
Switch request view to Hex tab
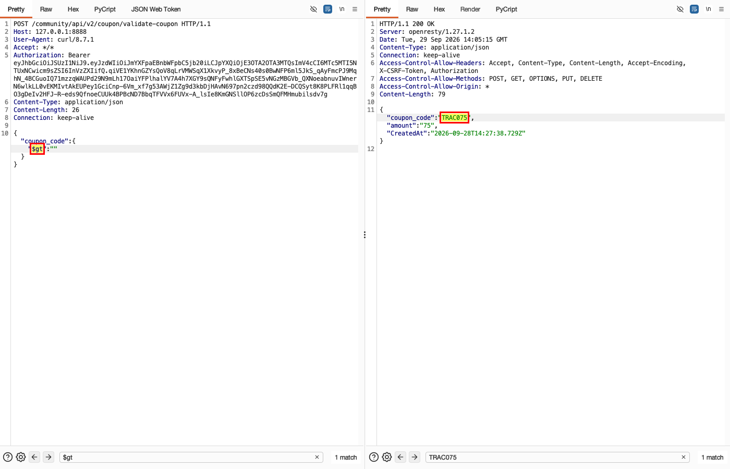[74, 9]
